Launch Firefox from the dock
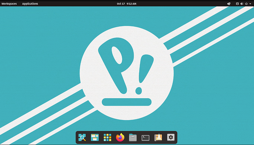The image size is (254, 145). tap(120, 137)
